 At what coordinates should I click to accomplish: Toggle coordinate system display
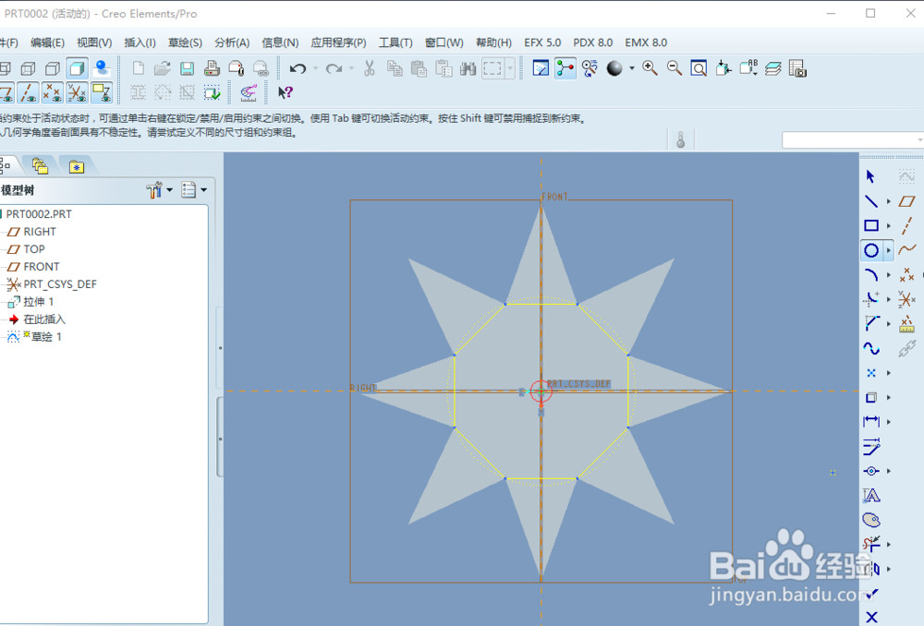click(x=77, y=92)
